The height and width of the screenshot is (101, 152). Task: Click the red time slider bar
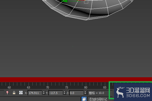pyautogui.click(x=76, y=80)
